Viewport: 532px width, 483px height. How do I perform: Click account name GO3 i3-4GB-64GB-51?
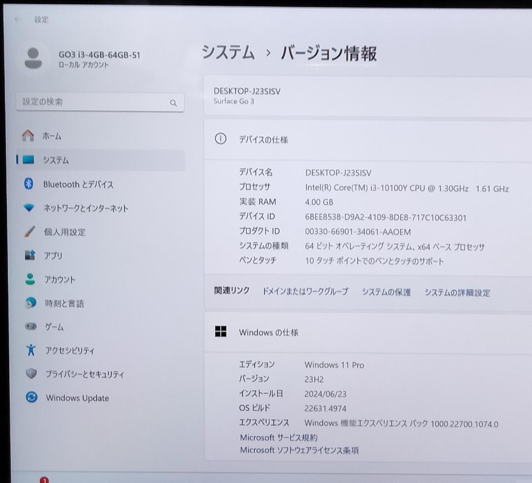click(x=100, y=55)
